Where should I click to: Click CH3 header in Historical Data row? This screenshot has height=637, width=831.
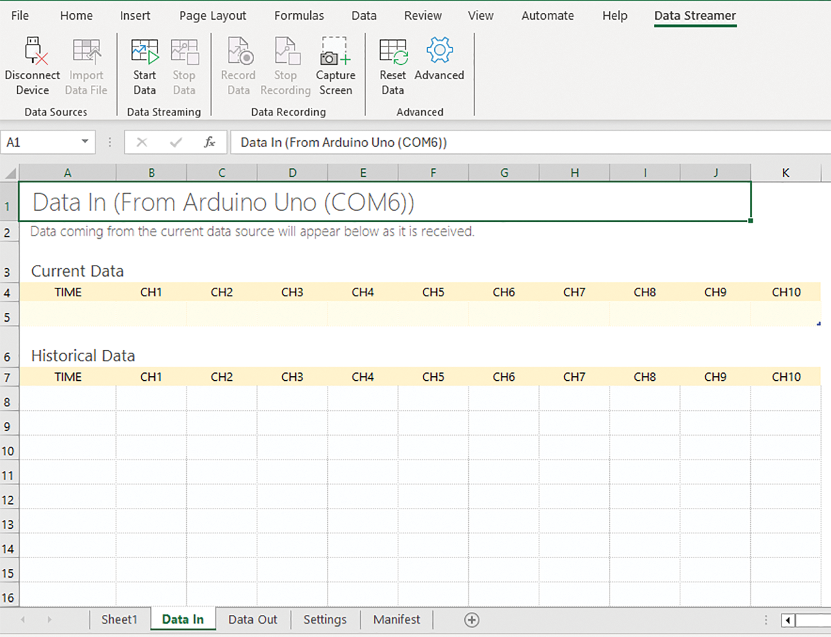click(292, 377)
